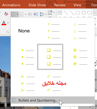Click the Text Direction icon
Image resolution: width=97 pixels, height=109 pixels.
(50, 12)
